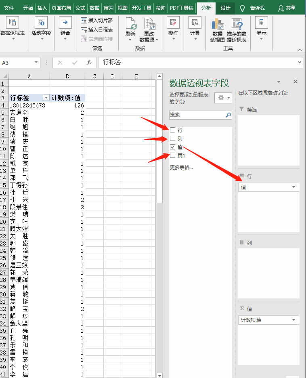This screenshot has height=378, width=306.
Task: Click the select-all corner of the sheet
Action: 4,76
